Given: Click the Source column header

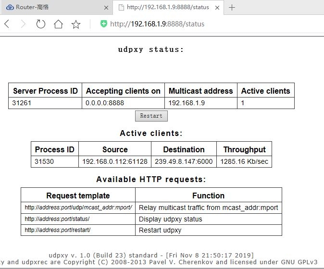Looking at the screenshot, I should (115, 149).
